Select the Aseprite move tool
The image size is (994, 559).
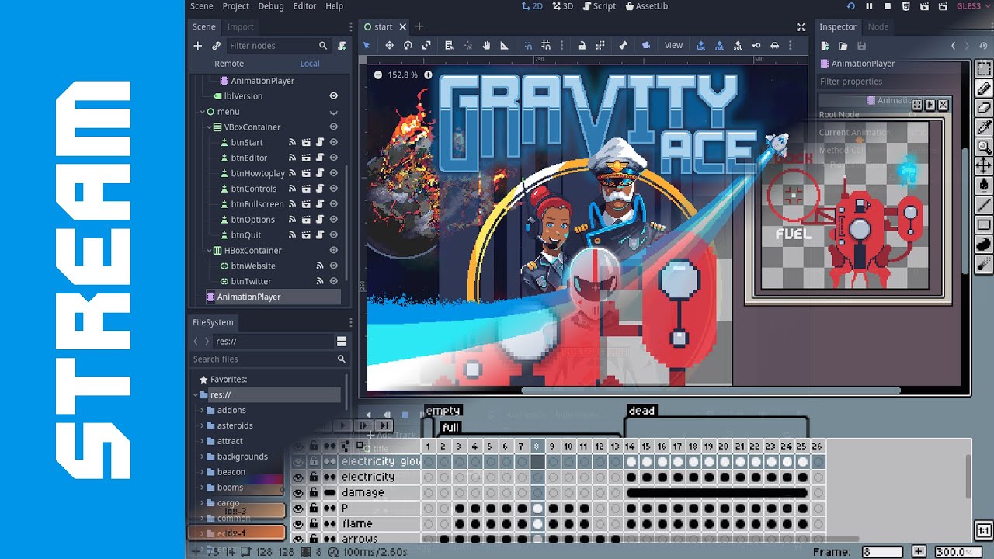click(x=983, y=165)
